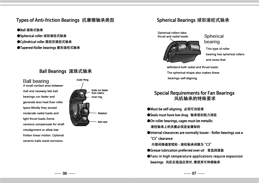259x183 pixels.
Task: Click the line "moderate radial loads and"
Action: click(41, 113)
